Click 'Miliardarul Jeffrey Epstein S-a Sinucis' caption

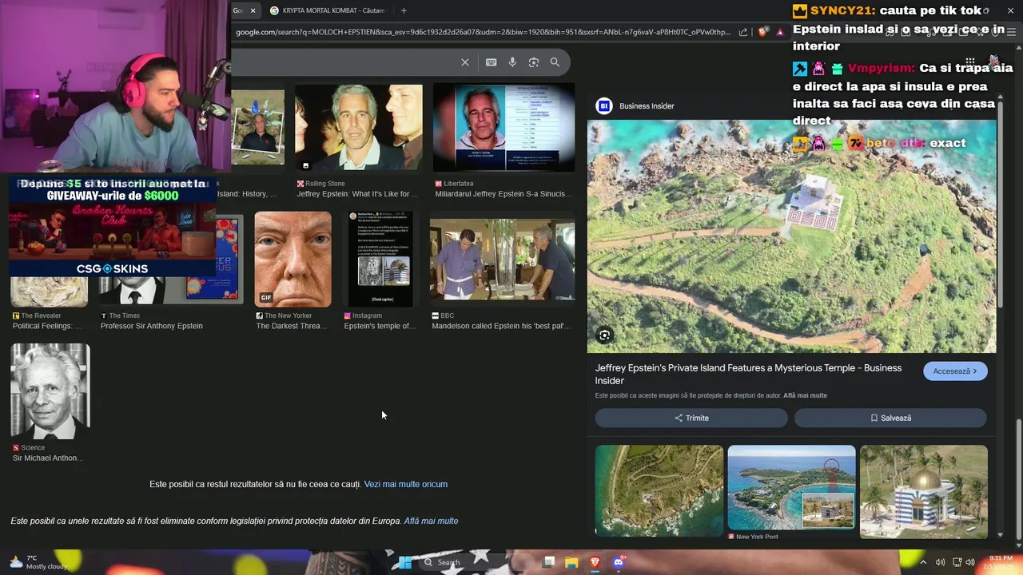tap(504, 194)
